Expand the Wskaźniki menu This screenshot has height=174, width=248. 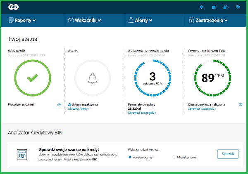pos(84,20)
